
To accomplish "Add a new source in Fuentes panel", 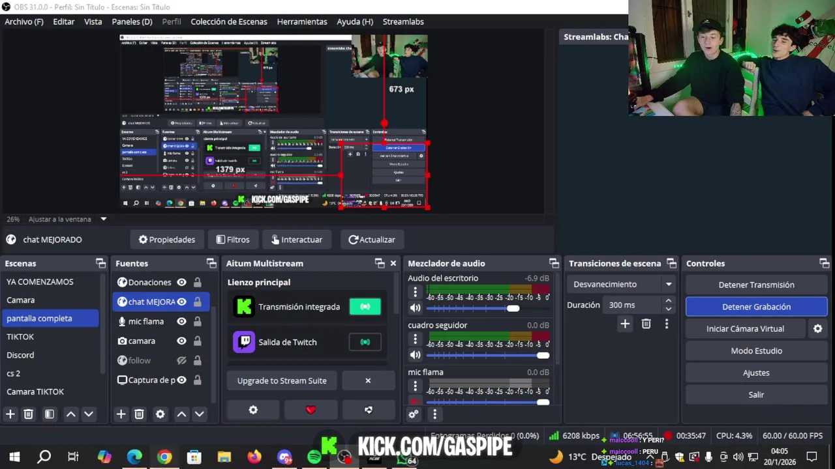I will click(121, 414).
